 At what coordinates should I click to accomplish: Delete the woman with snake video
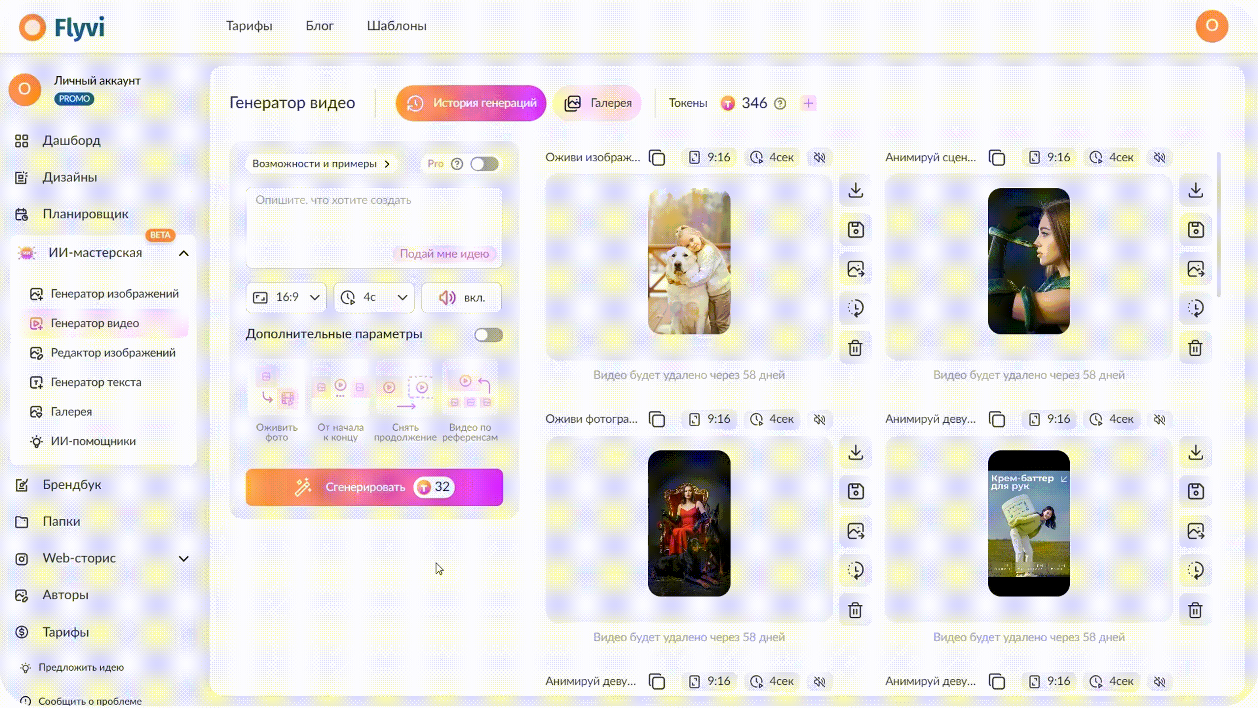pos(1195,348)
